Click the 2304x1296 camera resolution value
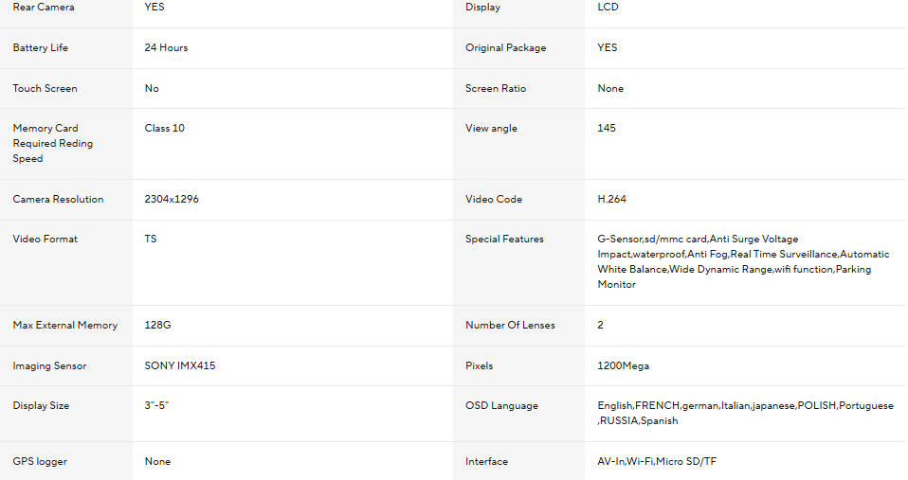Screen dimensions: 908x480 click(172, 200)
